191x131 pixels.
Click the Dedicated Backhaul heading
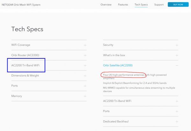116,121
